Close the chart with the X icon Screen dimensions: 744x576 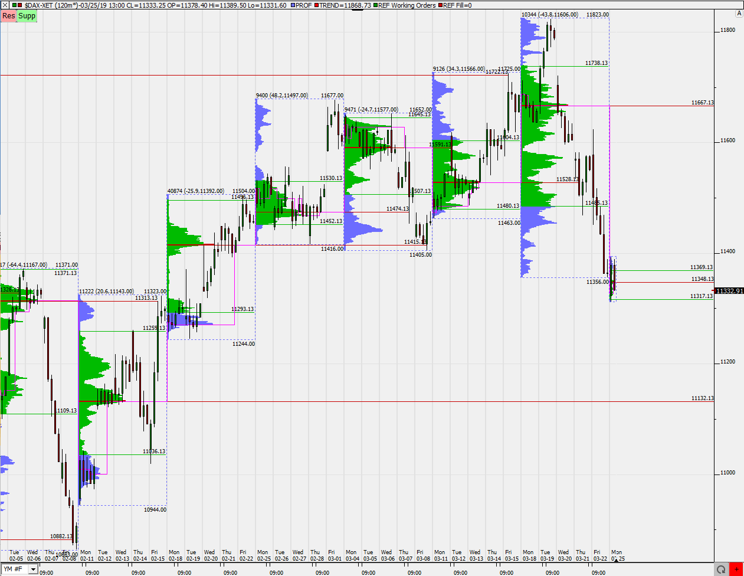(5, 5)
